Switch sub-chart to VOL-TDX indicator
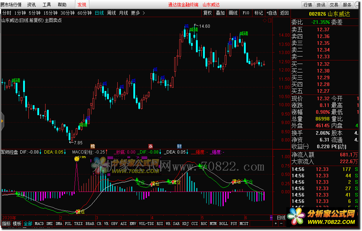 coord(147,224)
